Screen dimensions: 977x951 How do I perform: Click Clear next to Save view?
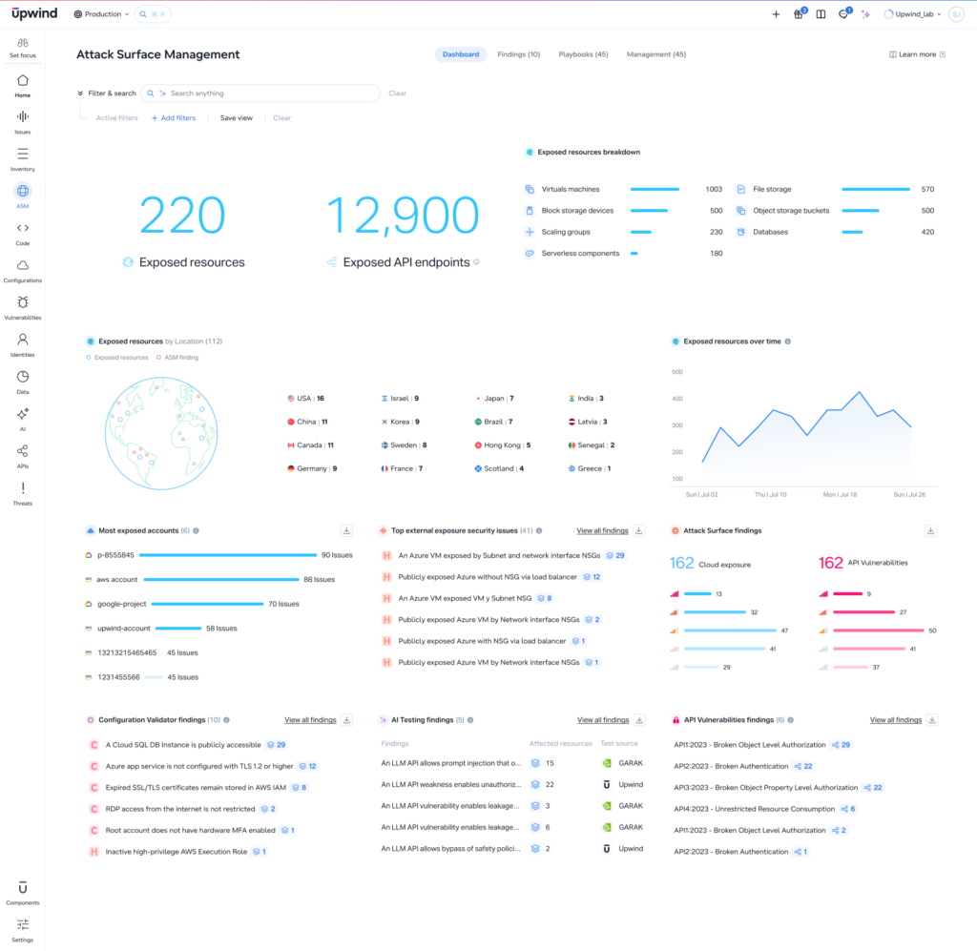[x=281, y=117]
